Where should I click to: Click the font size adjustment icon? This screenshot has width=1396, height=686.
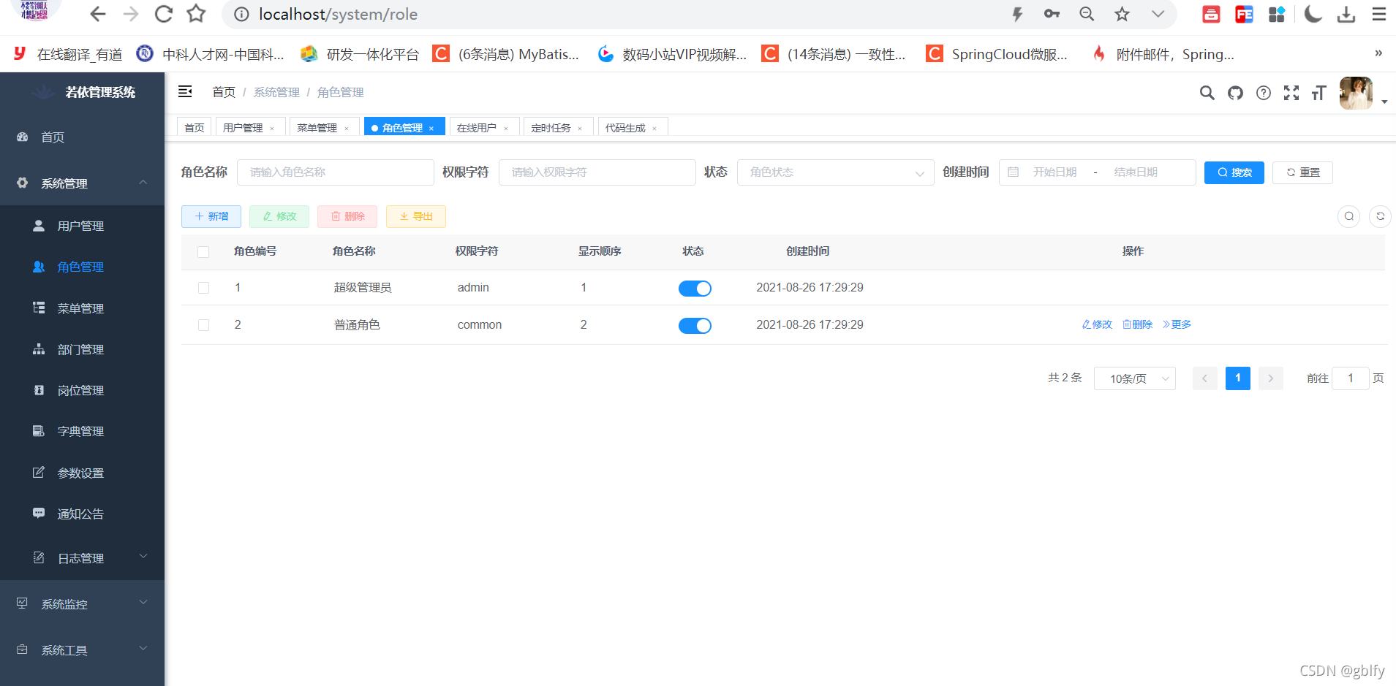click(x=1318, y=93)
